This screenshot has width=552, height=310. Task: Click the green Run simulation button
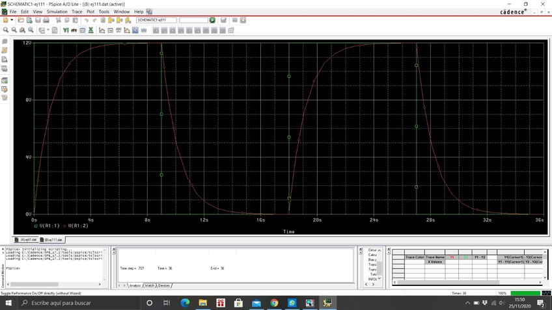tap(212, 20)
